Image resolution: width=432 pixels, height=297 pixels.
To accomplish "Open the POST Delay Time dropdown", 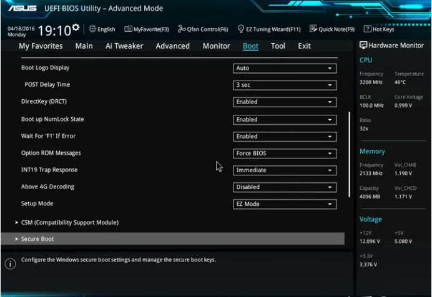I will coord(285,85).
